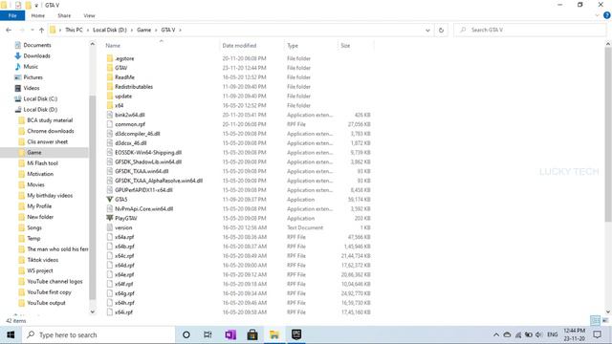Open Task View on the taskbar

pyautogui.click(x=208, y=334)
